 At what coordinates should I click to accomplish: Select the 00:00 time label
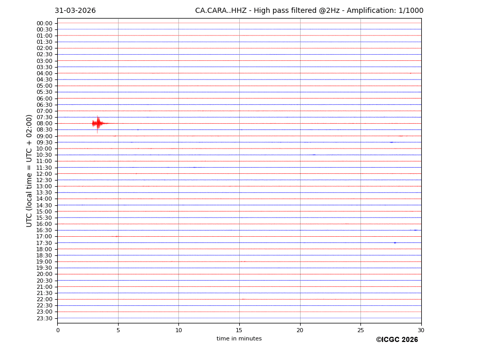point(44,23)
